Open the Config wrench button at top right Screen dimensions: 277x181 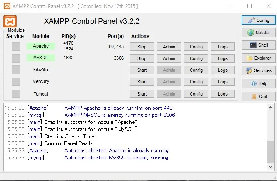(258, 20)
